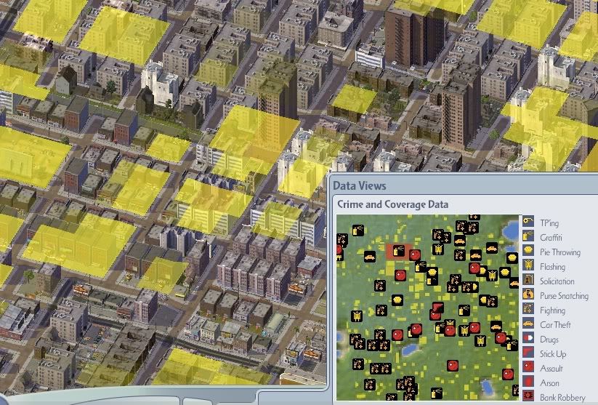
Task: Click the Graffiti spray can legend icon
Action: click(x=528, y=236)
